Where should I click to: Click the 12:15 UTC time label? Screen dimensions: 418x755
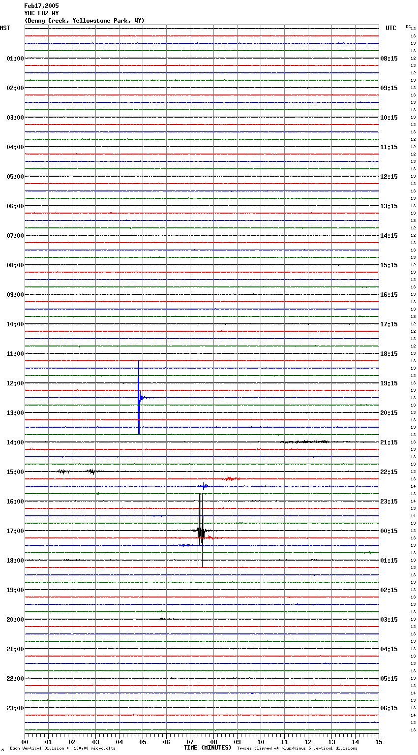(389, 177)
